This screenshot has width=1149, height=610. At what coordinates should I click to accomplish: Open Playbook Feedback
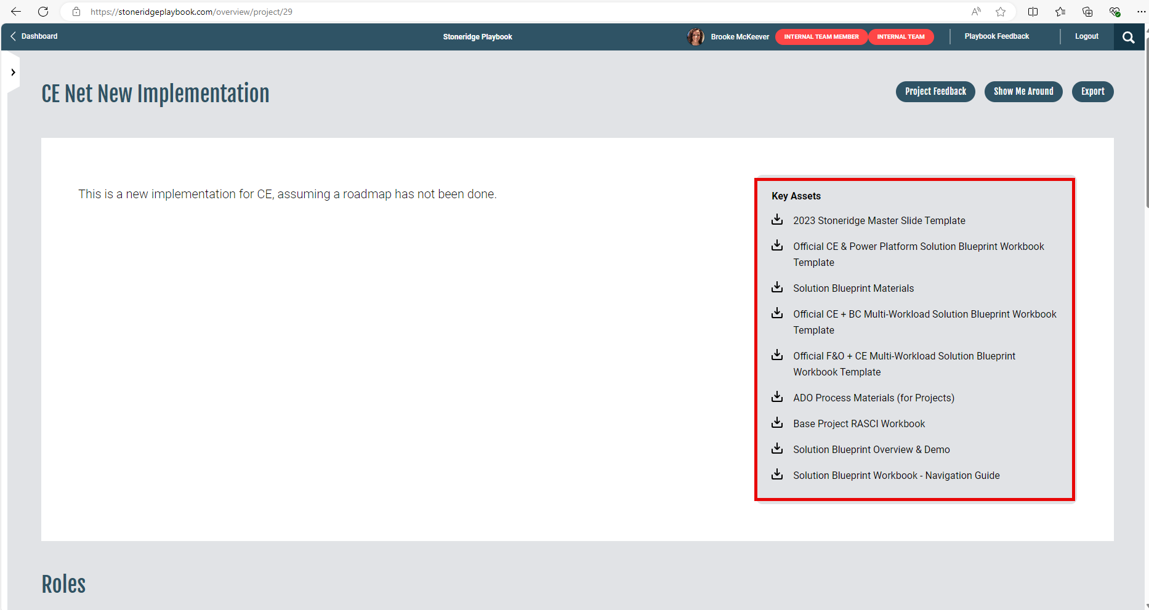pos(996,36)
